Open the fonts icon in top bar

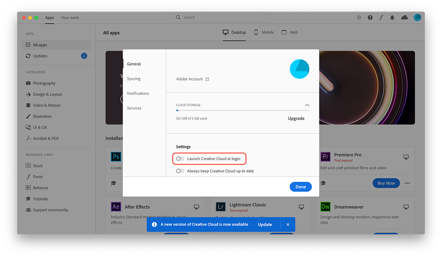[381, 18]
